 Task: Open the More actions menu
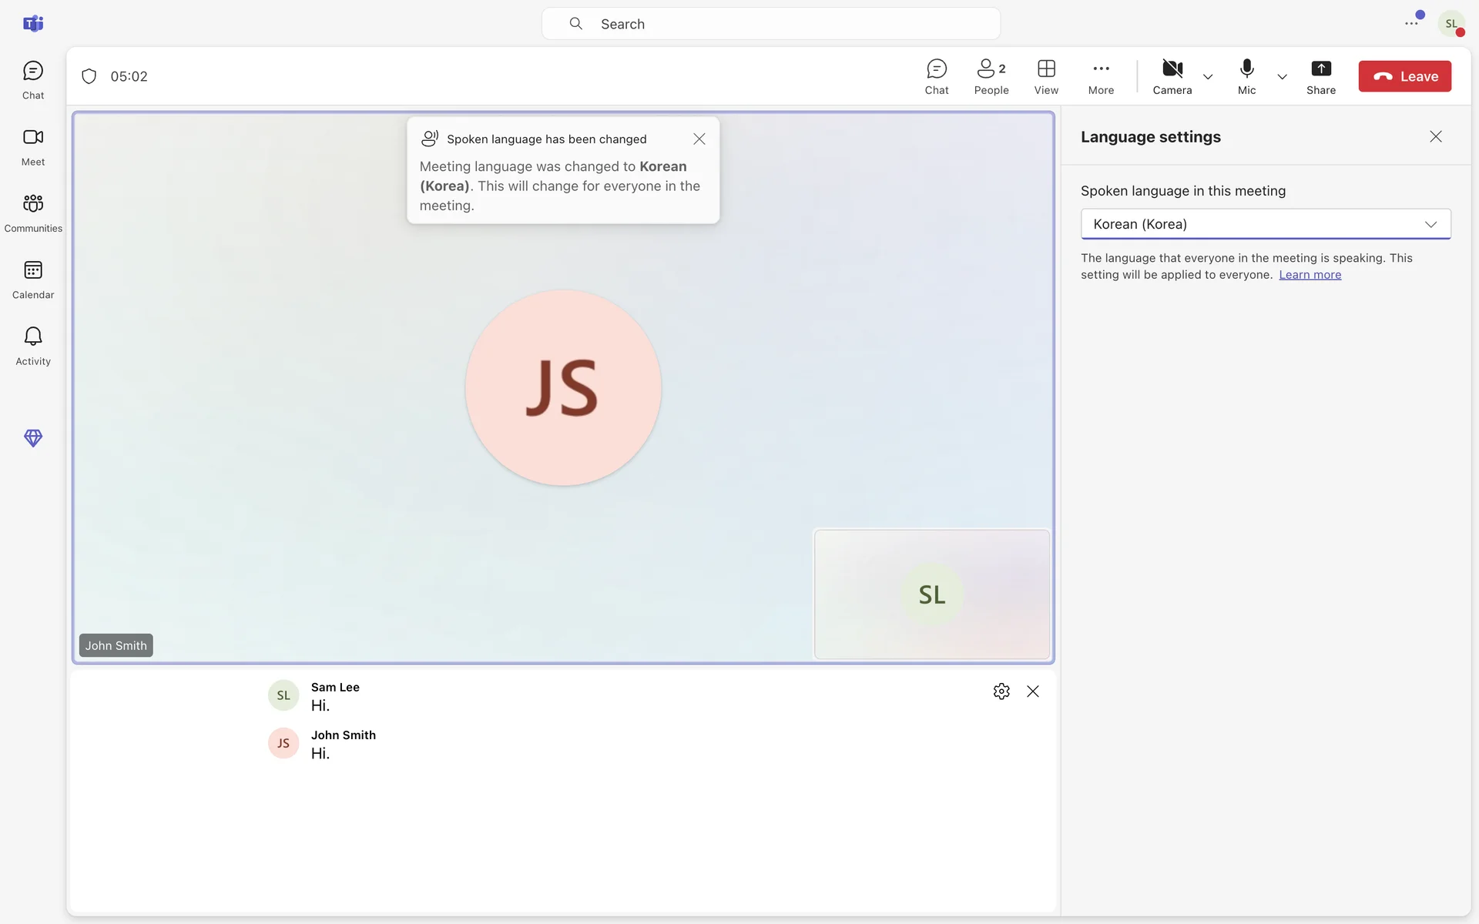click(x=1101, y=76)
